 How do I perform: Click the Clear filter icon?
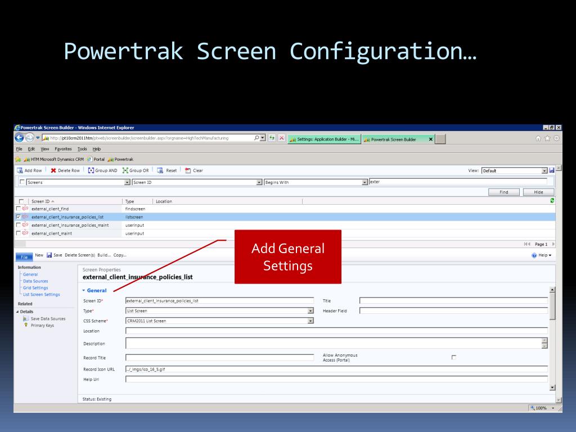pyautogui.click(x=188, y=170)
